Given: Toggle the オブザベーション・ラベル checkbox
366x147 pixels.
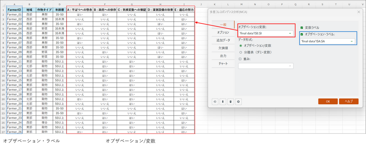Looking at the screenshot, I should pos(302,34).
